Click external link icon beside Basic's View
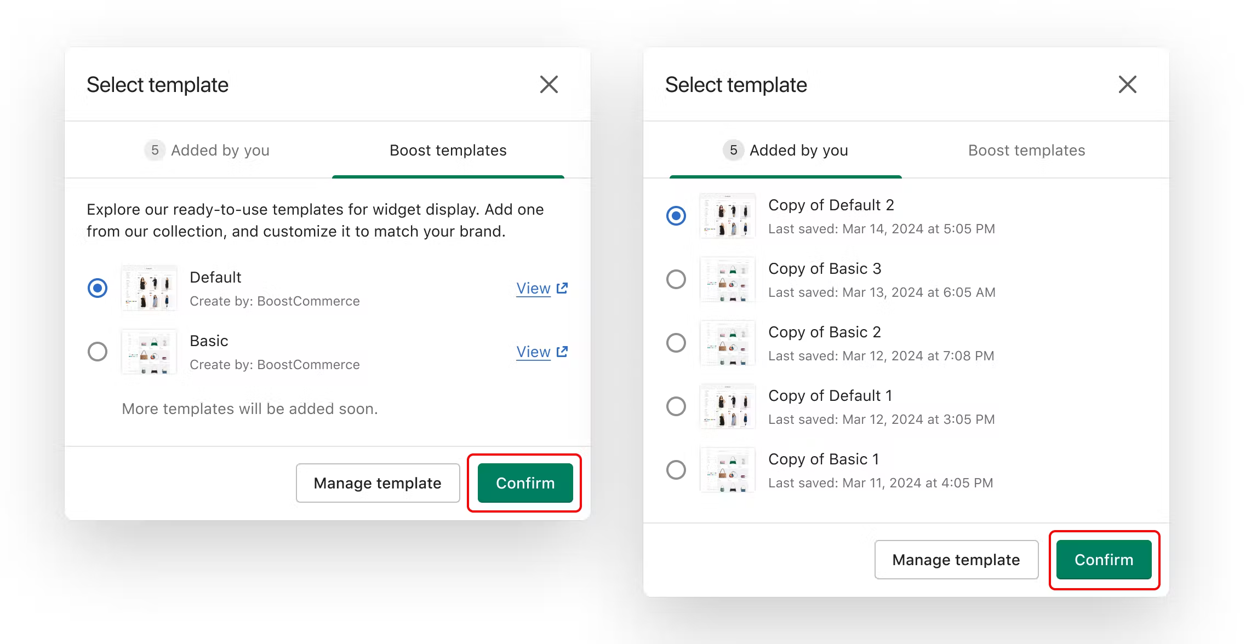This screenshot has width=1257, height=644. (562, 352)
